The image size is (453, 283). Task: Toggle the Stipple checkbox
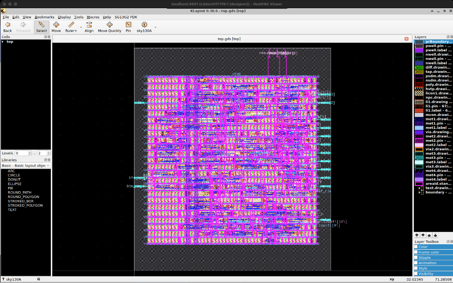click(x=416, y=257)
